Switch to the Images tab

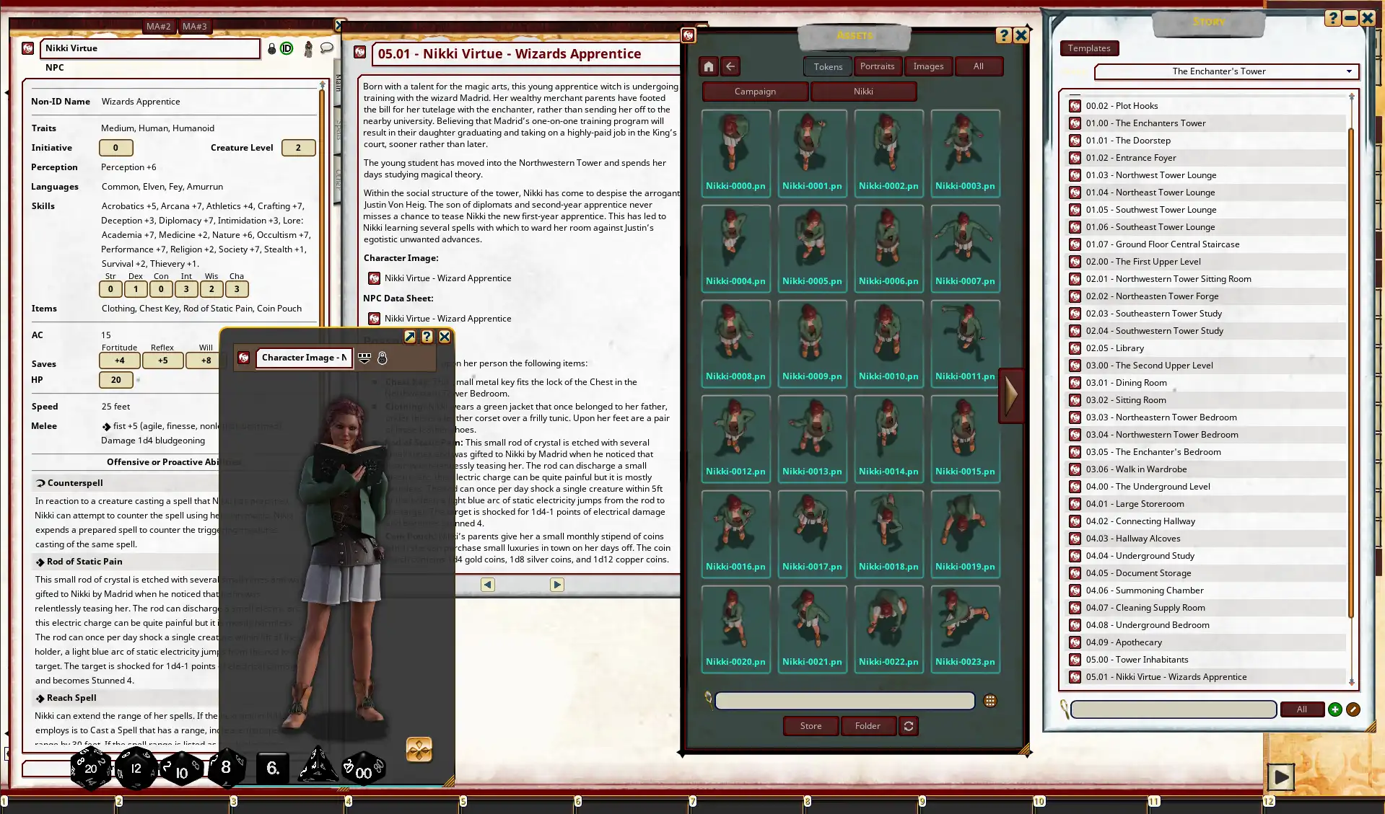[x=928, y=66]
